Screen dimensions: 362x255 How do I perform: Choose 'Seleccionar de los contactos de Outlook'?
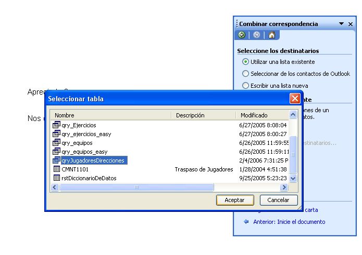pos(246,74)
